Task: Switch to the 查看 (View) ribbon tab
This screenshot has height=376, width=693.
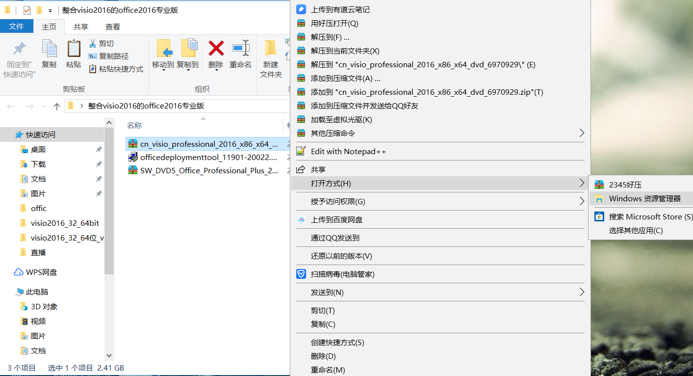Action: pos(113,27)
